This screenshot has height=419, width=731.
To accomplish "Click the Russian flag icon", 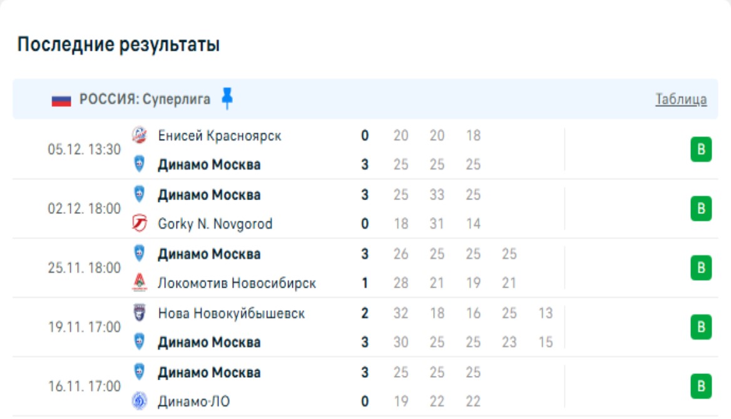I will click(61, 100).
